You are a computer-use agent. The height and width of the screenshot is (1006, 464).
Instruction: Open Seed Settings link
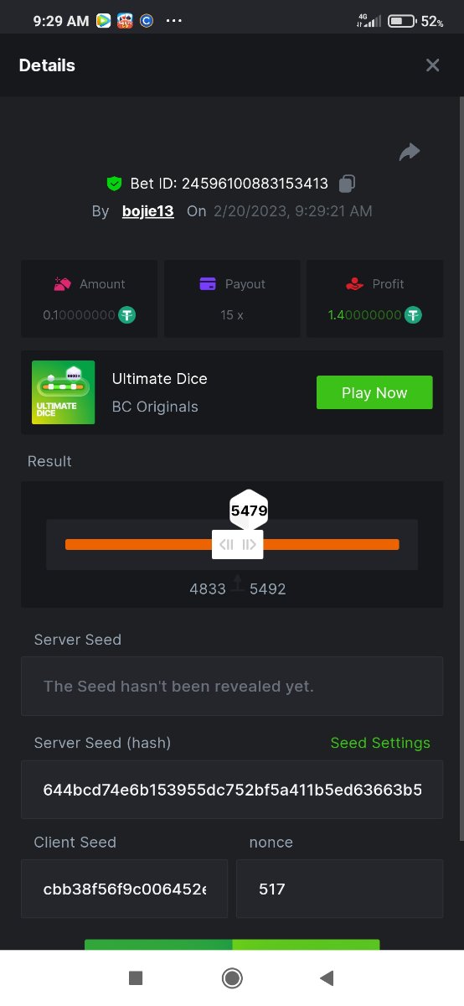tap(380, 743)
